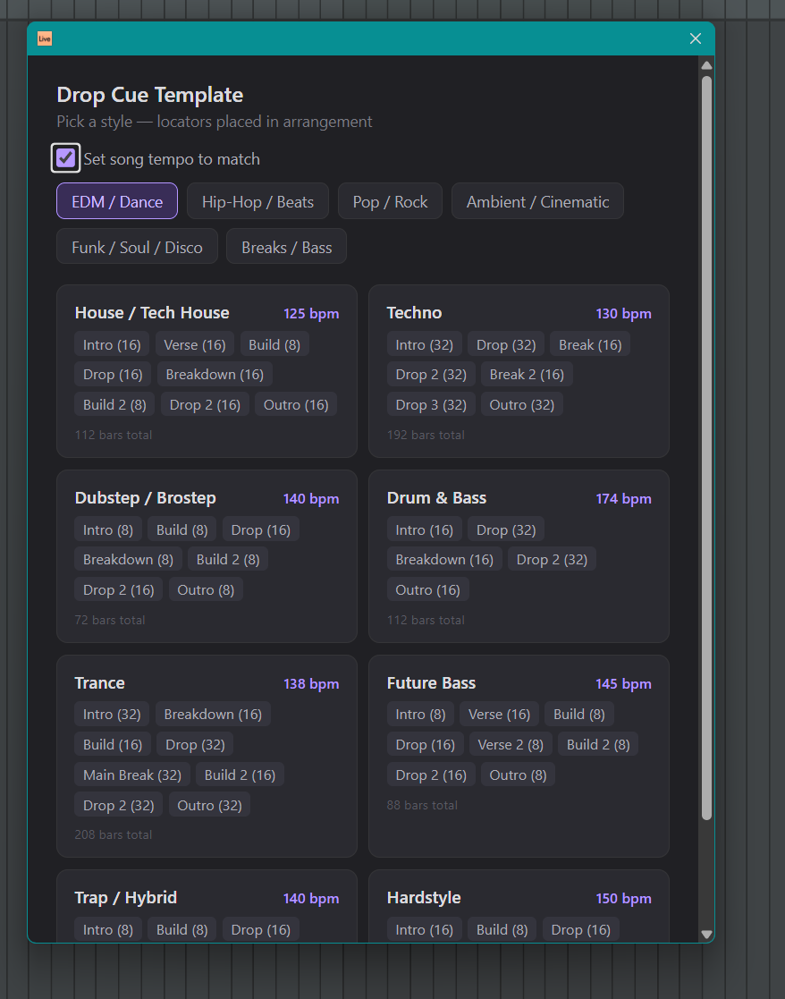Open Funk / Soul / Disco category

pos(137,247)
